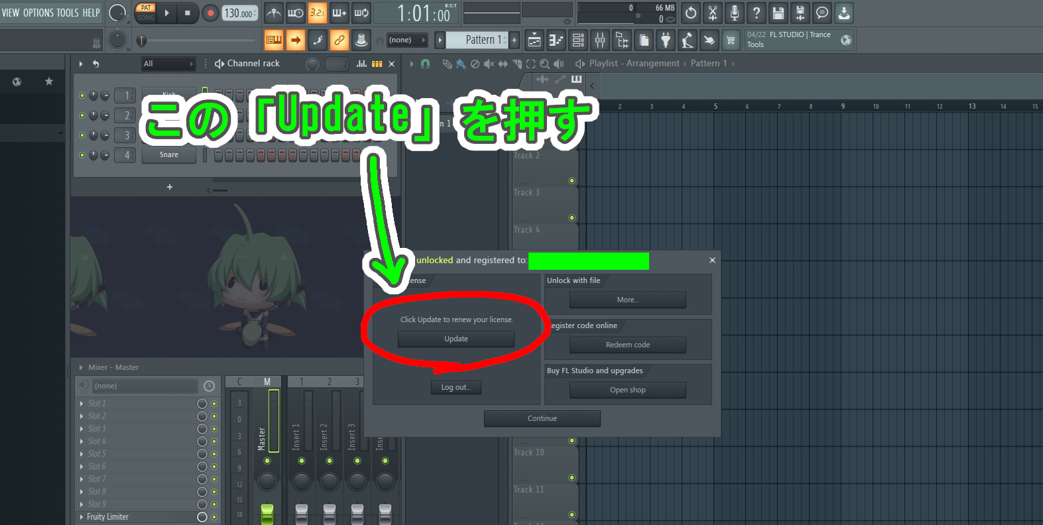1043x525 pixels.
Task: Show the Channel rack toolbar icon
Action: (x=578, y=40)
